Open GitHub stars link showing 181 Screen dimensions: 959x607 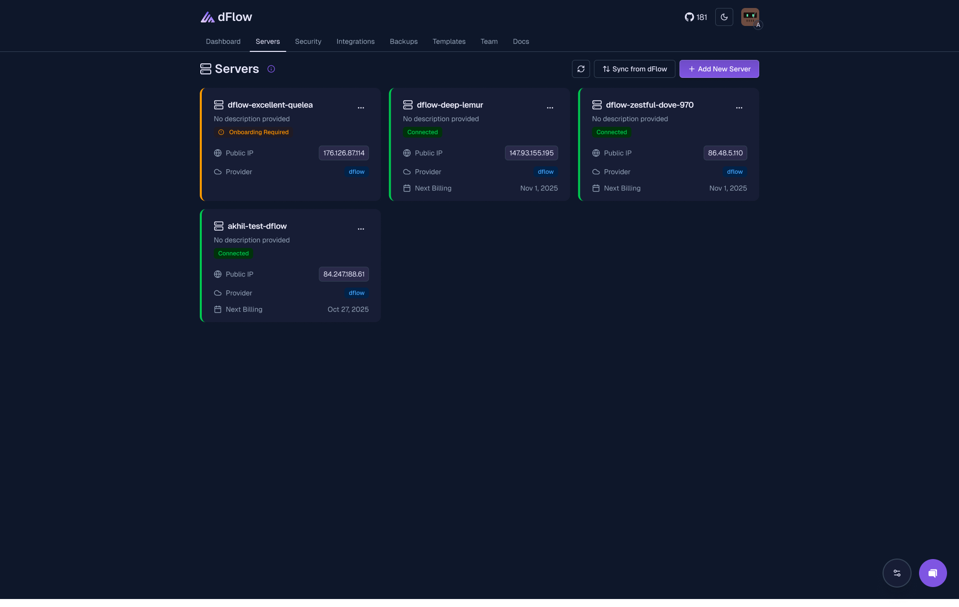point(696,17)
